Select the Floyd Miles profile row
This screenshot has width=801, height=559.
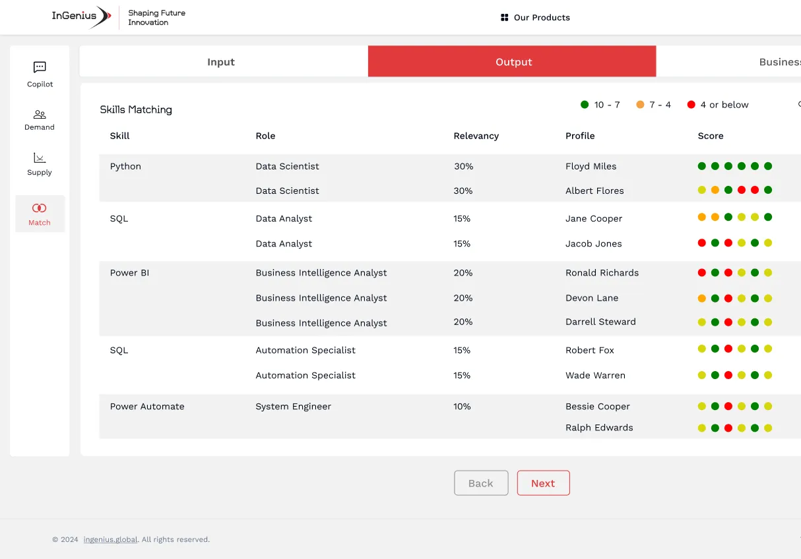pyautogui.click(x=589, y=166)
